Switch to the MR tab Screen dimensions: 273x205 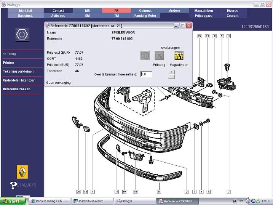coord(88,11)
